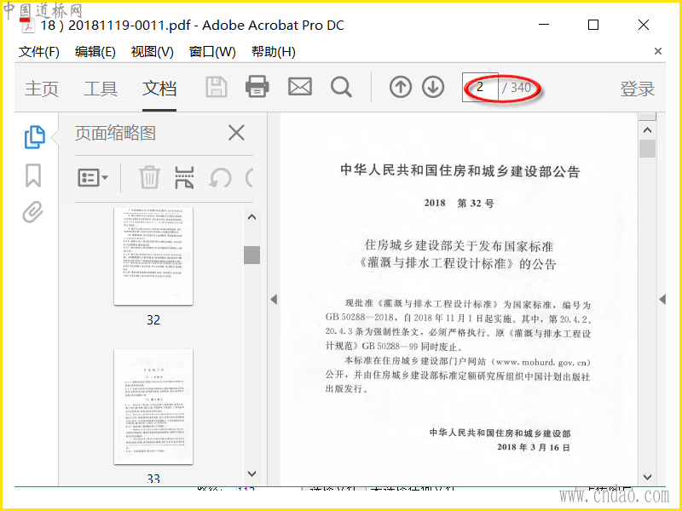Screen dimensions: 682x511
Task: Click the Save floppy disk icon
Action: pos(217,87)
